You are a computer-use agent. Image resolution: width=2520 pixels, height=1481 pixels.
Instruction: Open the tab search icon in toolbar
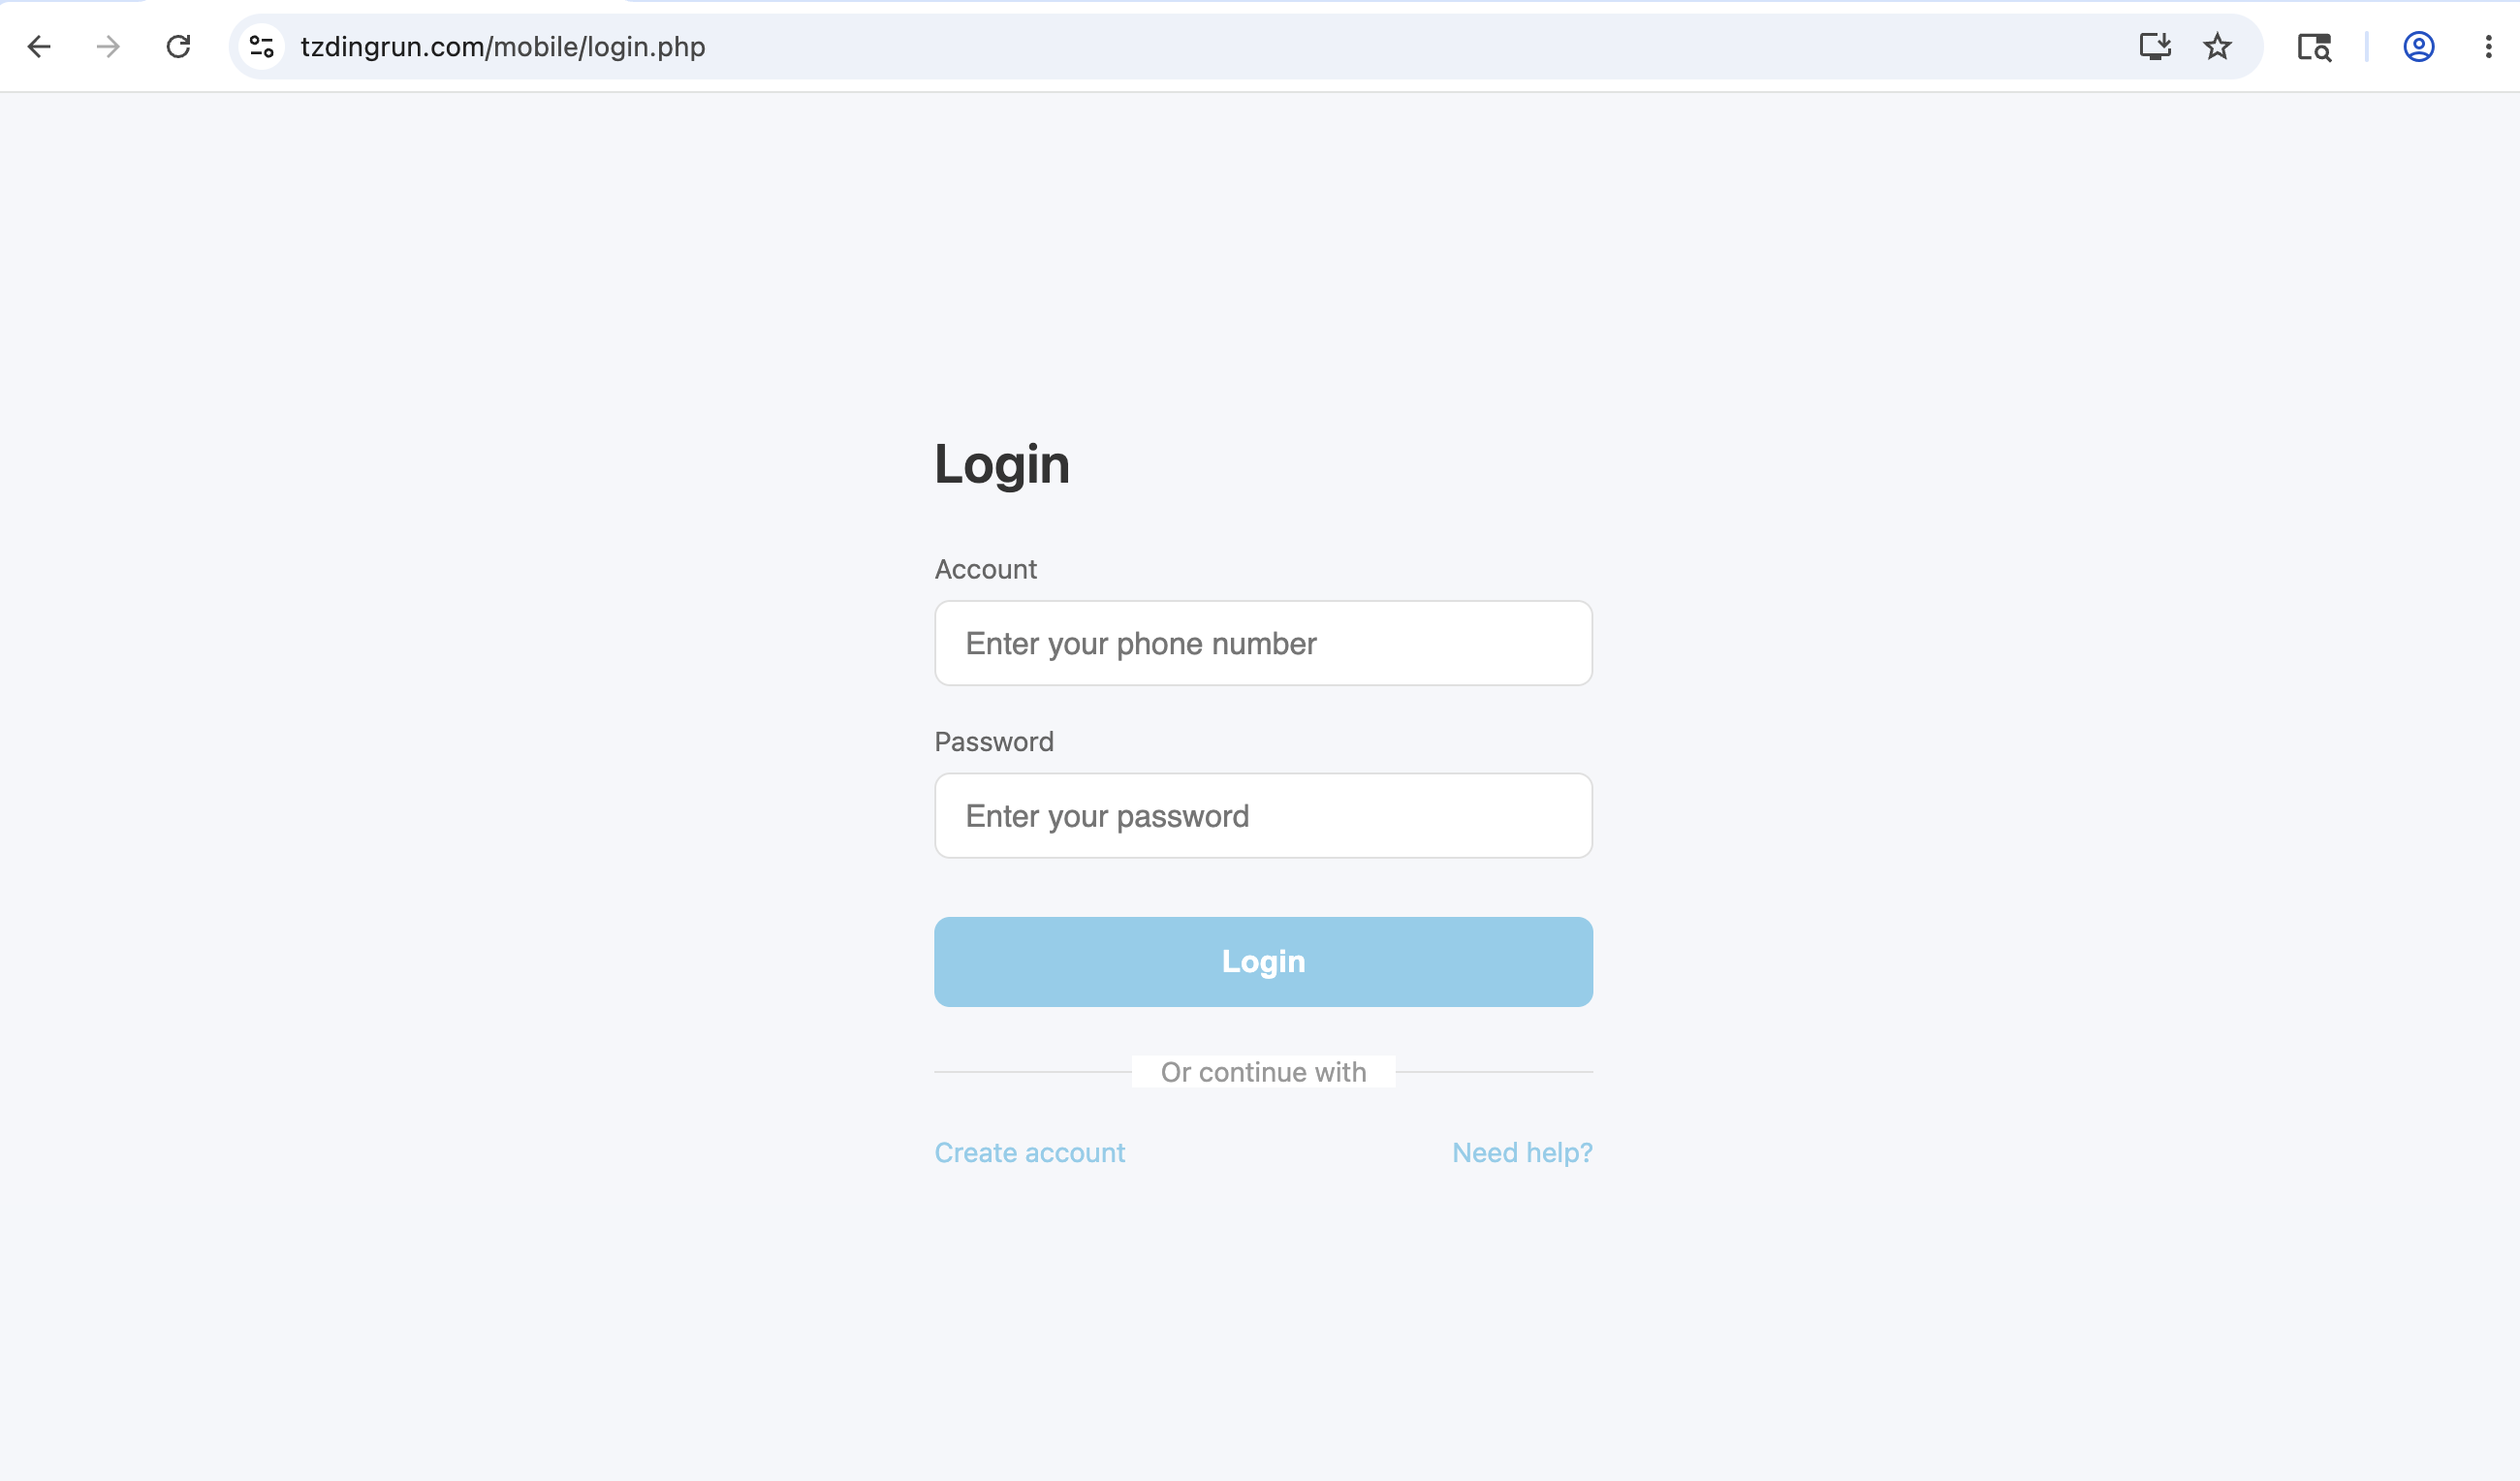coord(2314,47)
